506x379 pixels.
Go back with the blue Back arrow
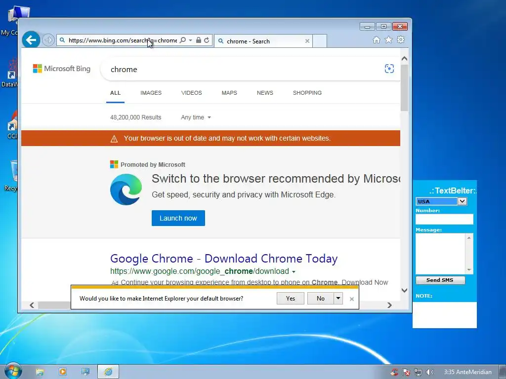pos(31,40)
